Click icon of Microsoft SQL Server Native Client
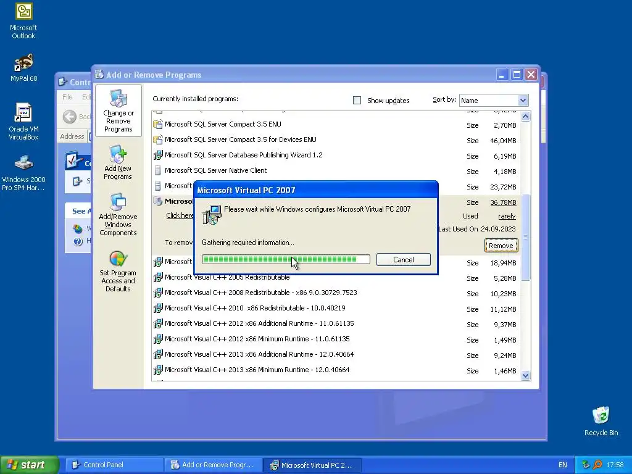This screenshot has width=632, height=474. click(x=158, y=170)
